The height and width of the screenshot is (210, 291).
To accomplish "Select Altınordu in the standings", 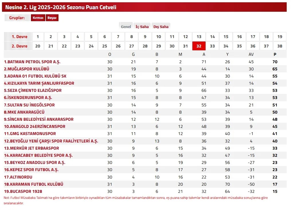I will pyautogui.click(x=18, y=177).
